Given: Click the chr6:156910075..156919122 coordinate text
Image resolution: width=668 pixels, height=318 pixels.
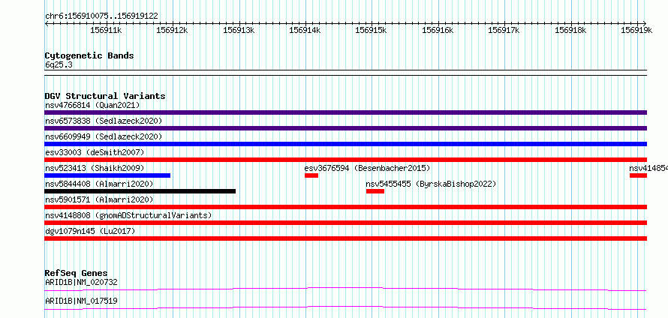Looking at the screenshot, I should point(101,16).
